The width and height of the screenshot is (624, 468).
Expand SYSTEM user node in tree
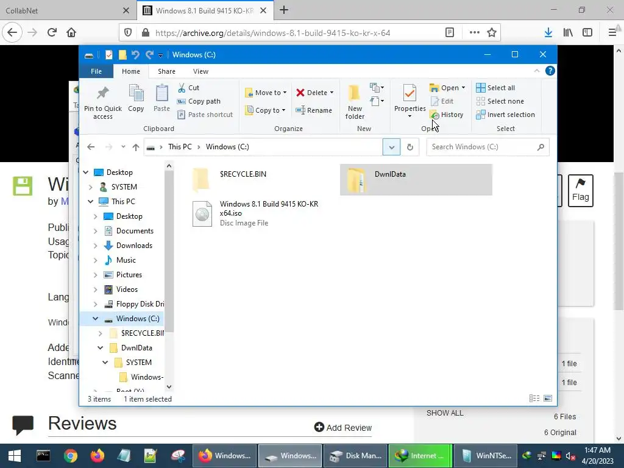[91, 187]
